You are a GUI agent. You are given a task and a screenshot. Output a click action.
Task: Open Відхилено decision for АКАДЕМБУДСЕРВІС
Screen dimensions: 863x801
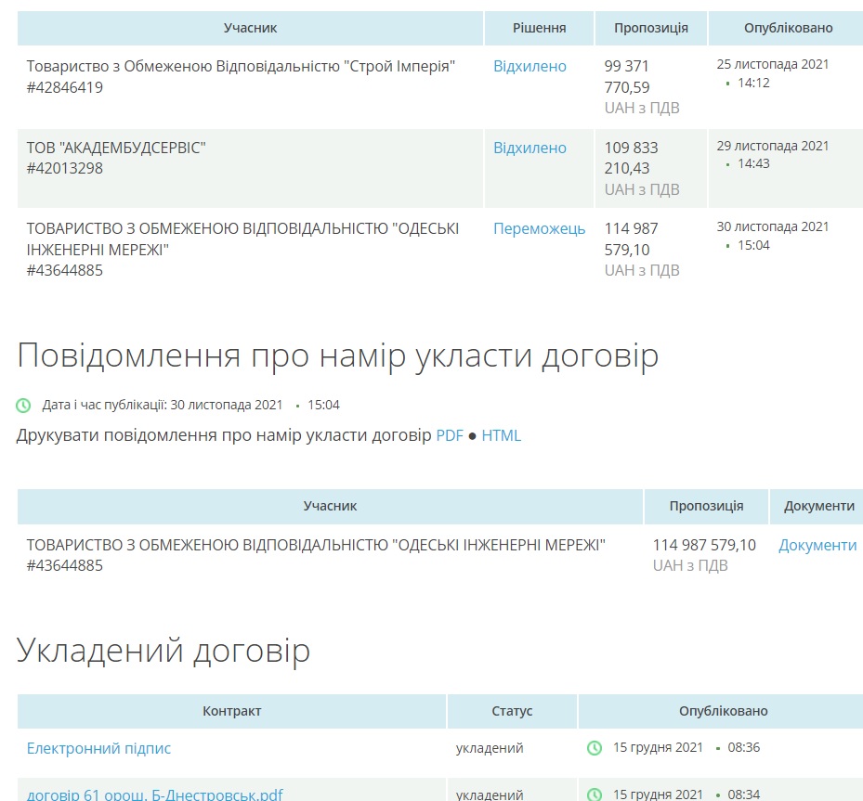pos(530,148)
